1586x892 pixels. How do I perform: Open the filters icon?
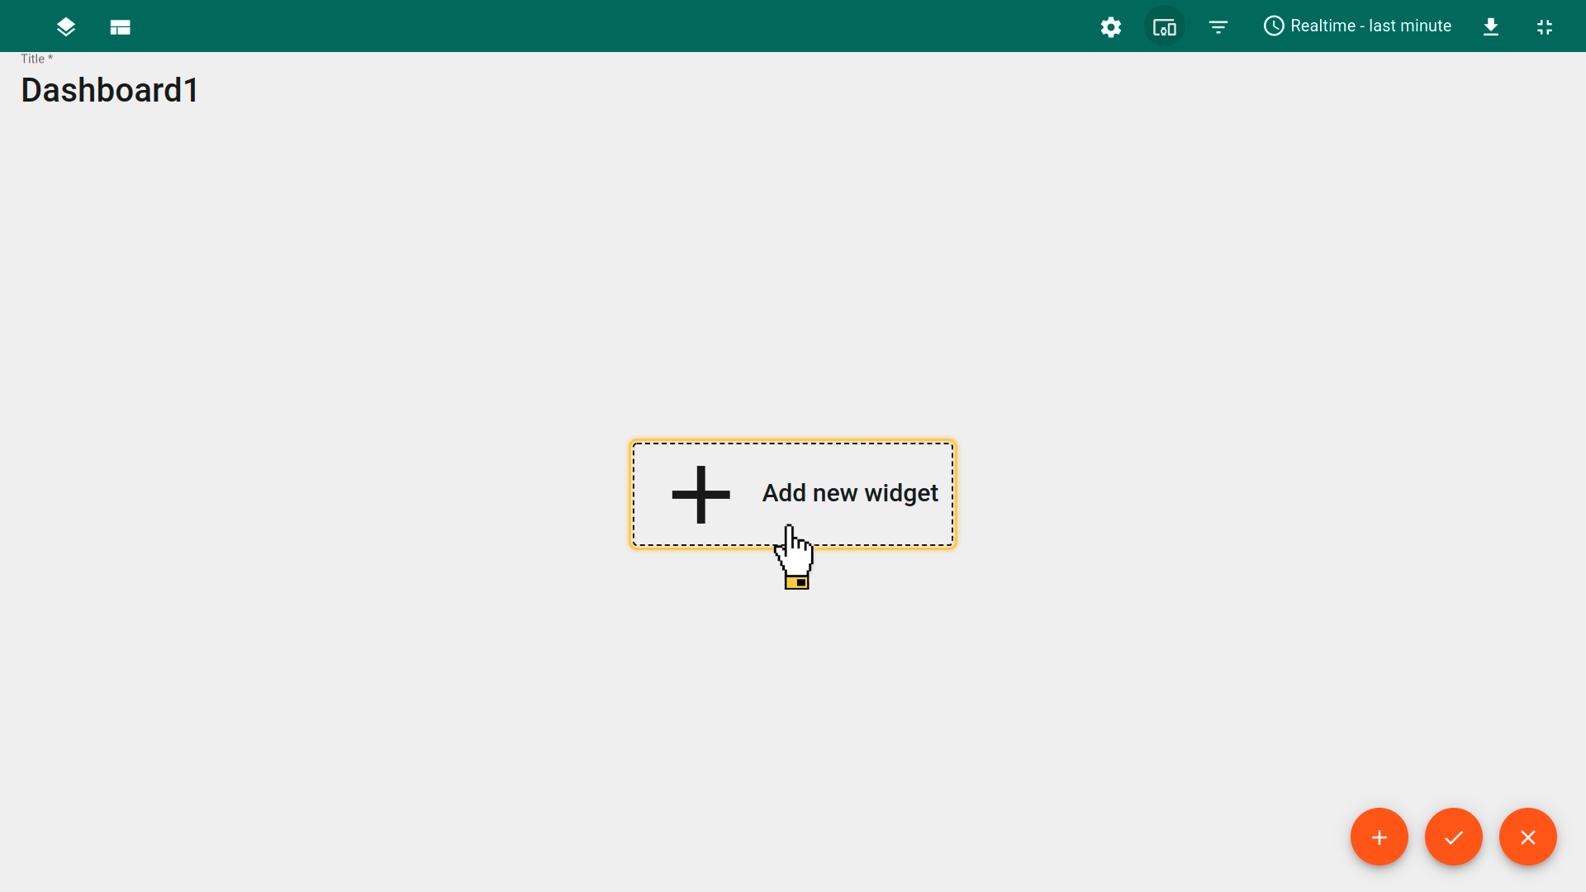pos(1218,27)
